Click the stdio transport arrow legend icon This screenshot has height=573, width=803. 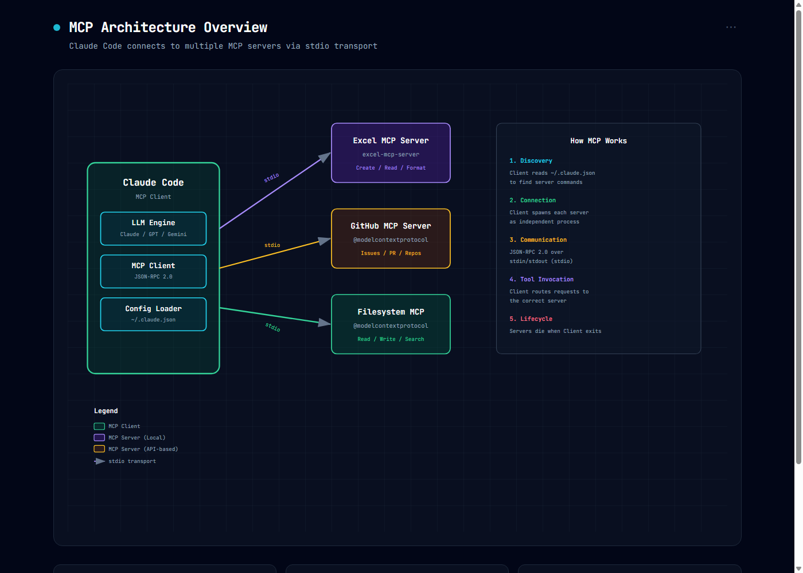100,461
